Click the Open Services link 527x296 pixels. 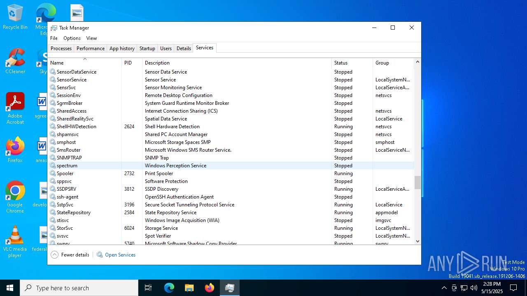[x=120, y=255]
